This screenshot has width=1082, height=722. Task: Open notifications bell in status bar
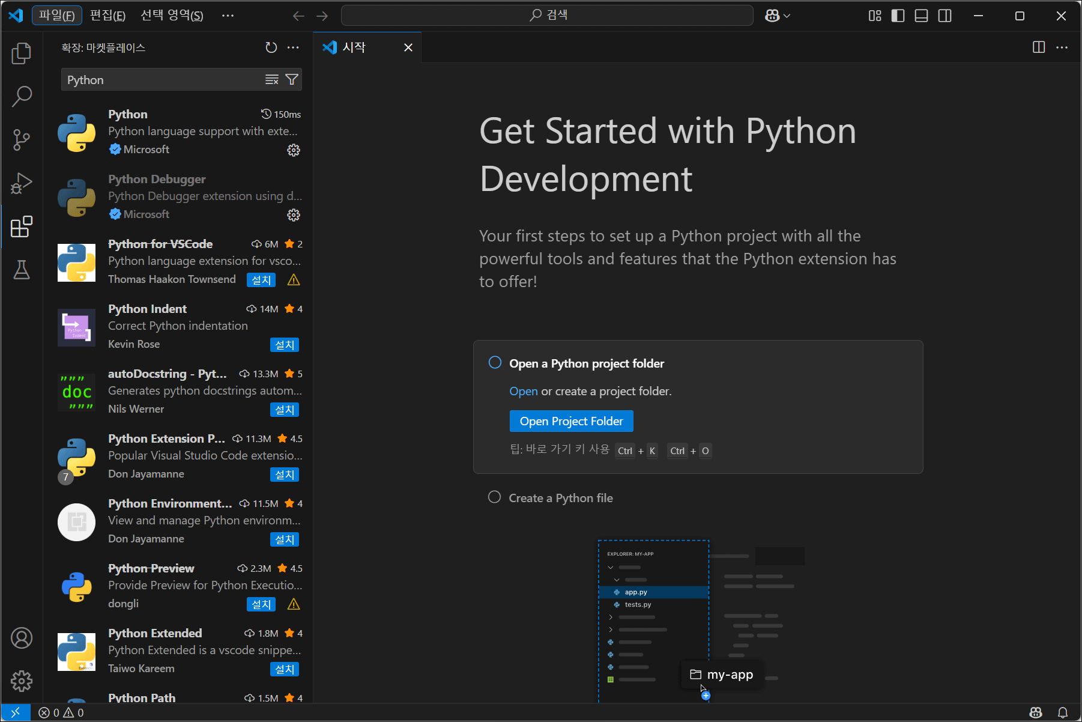1062,712
